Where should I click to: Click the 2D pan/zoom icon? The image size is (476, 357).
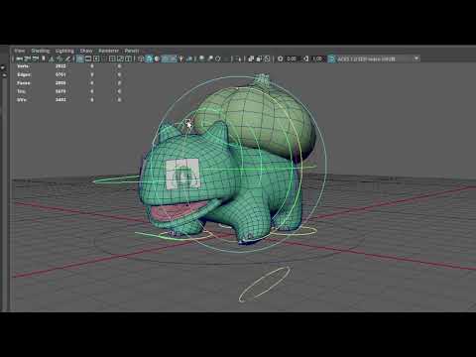tap(59, 59)
